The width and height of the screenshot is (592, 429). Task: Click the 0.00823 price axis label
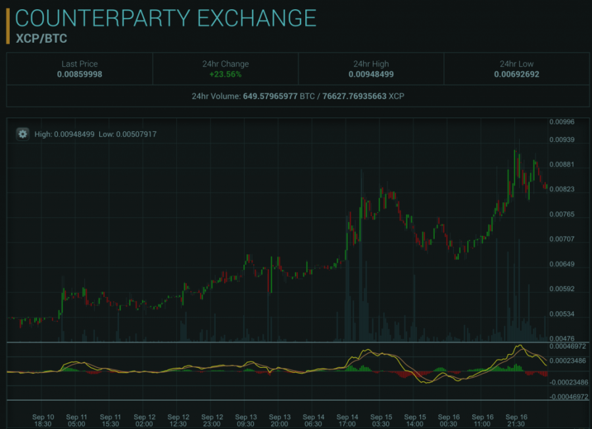point(562,189)
